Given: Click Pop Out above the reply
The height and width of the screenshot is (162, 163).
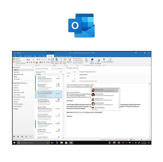Looking at the screenshot, I should [69, 68].
